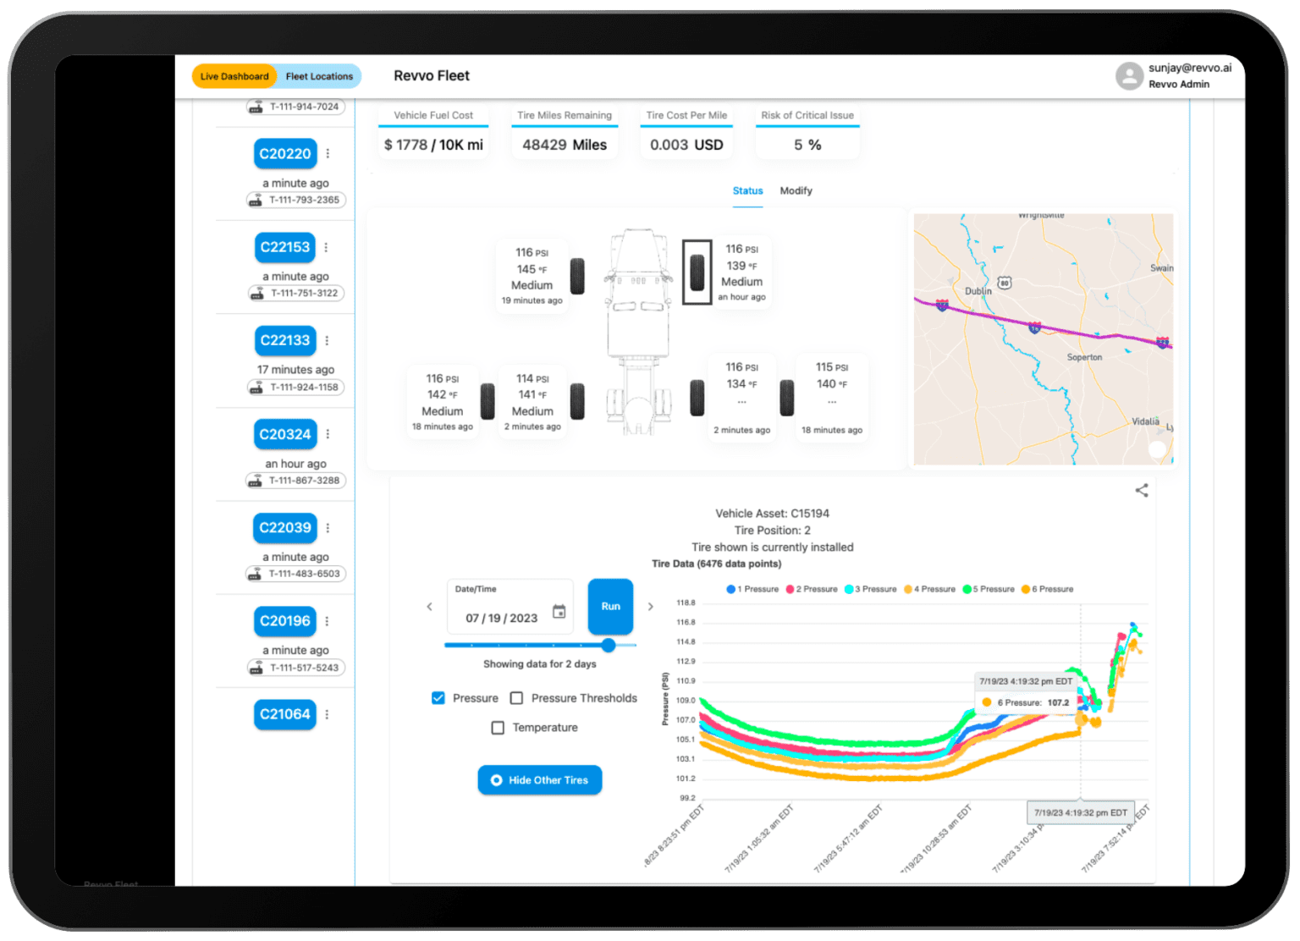Select vehicle C20196
Viewport: 1300px width, 941px height.
pyautogui.click(x=285, y=621)
